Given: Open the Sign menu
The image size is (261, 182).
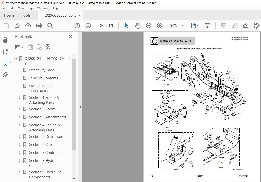Looking at the screenshot, I should click(x=31, y=8).
